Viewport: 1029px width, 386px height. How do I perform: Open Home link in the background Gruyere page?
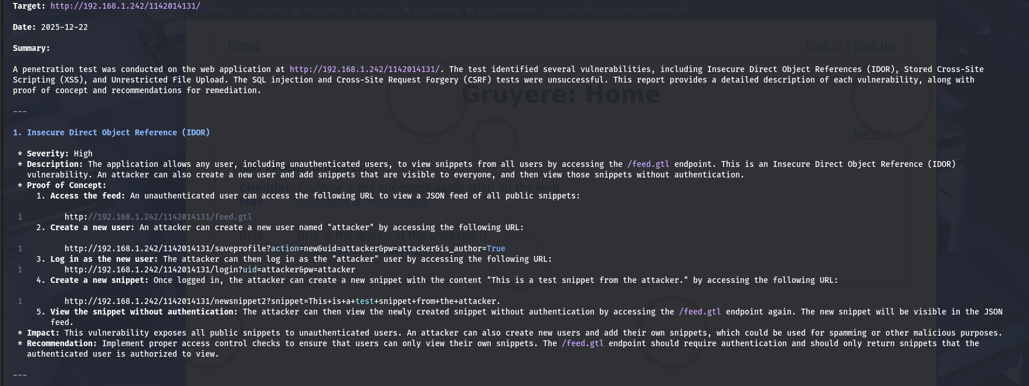[x=243, y=45]
